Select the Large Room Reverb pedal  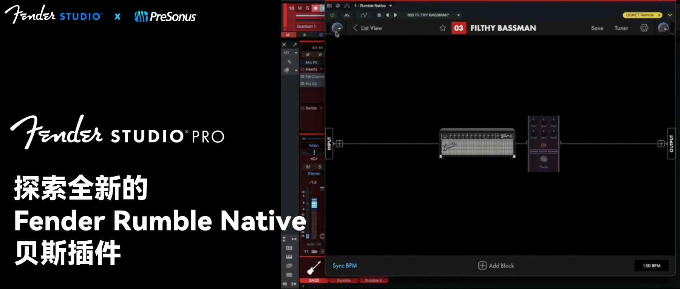543,144
